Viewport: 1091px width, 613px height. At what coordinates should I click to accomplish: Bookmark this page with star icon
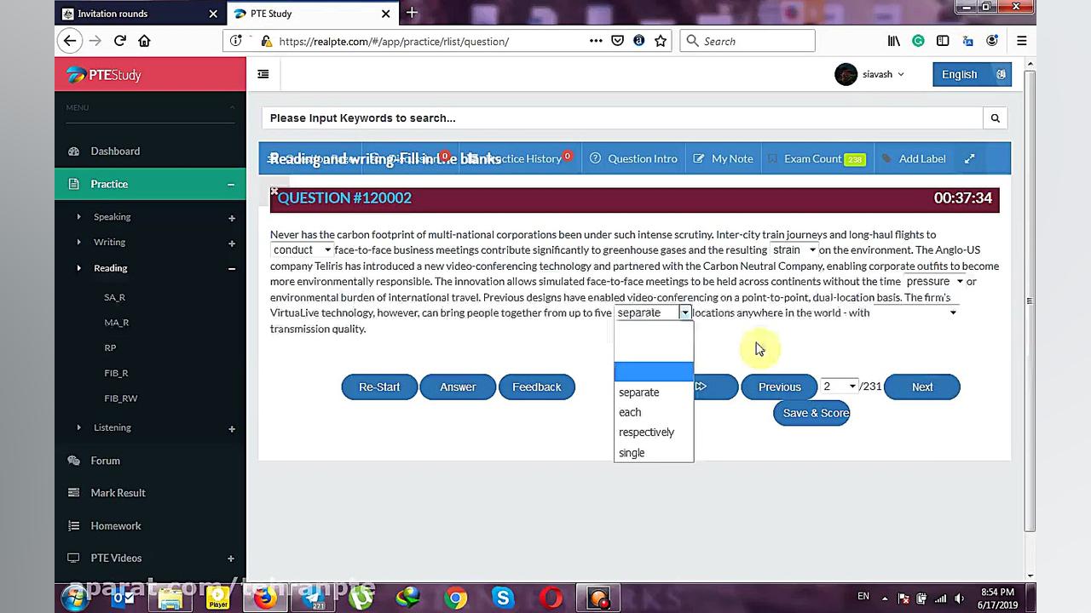tap(661, 41)
